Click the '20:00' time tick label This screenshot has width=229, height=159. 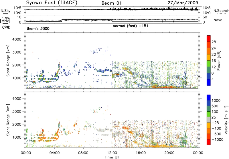[x=169, y=153]
